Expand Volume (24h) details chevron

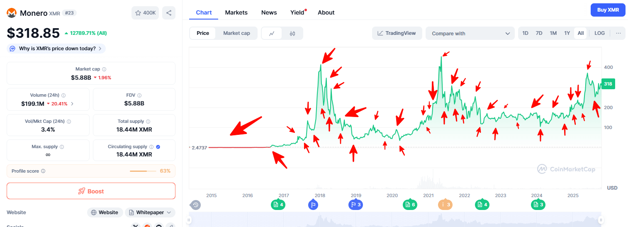72,104
